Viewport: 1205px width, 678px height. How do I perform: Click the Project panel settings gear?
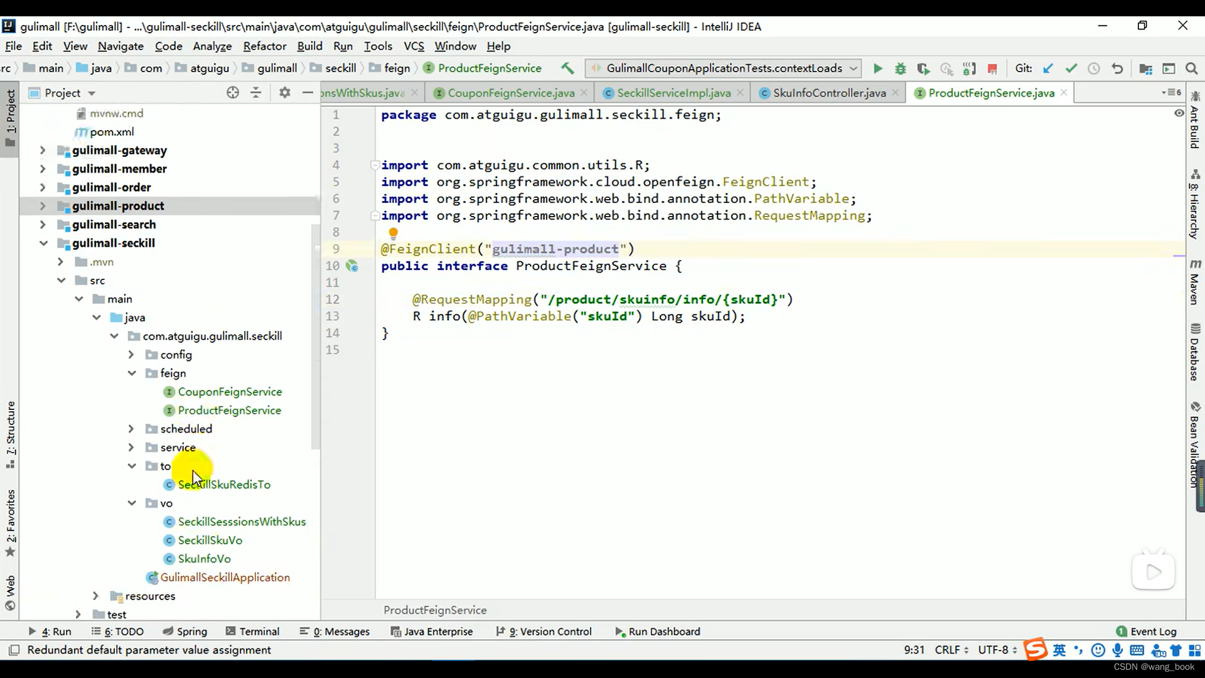coord(284,92)
